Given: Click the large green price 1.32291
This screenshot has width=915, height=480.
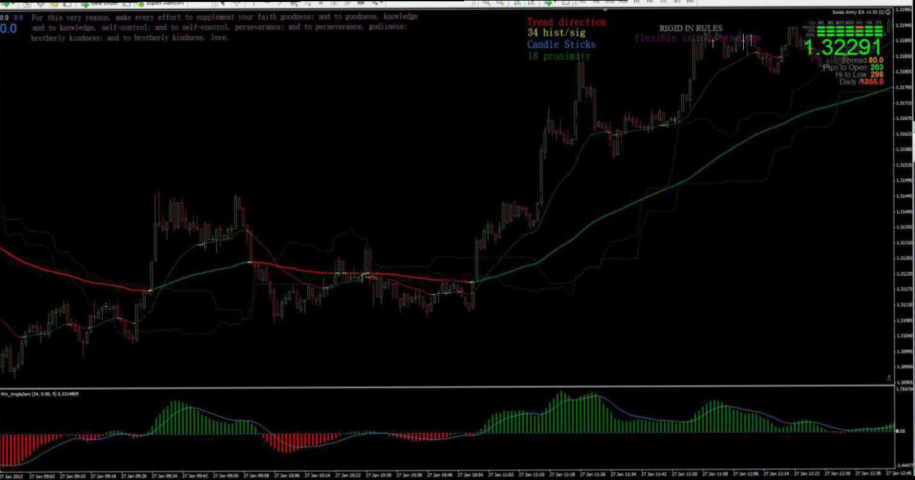Looking at the screenshot, I should 843,47.
